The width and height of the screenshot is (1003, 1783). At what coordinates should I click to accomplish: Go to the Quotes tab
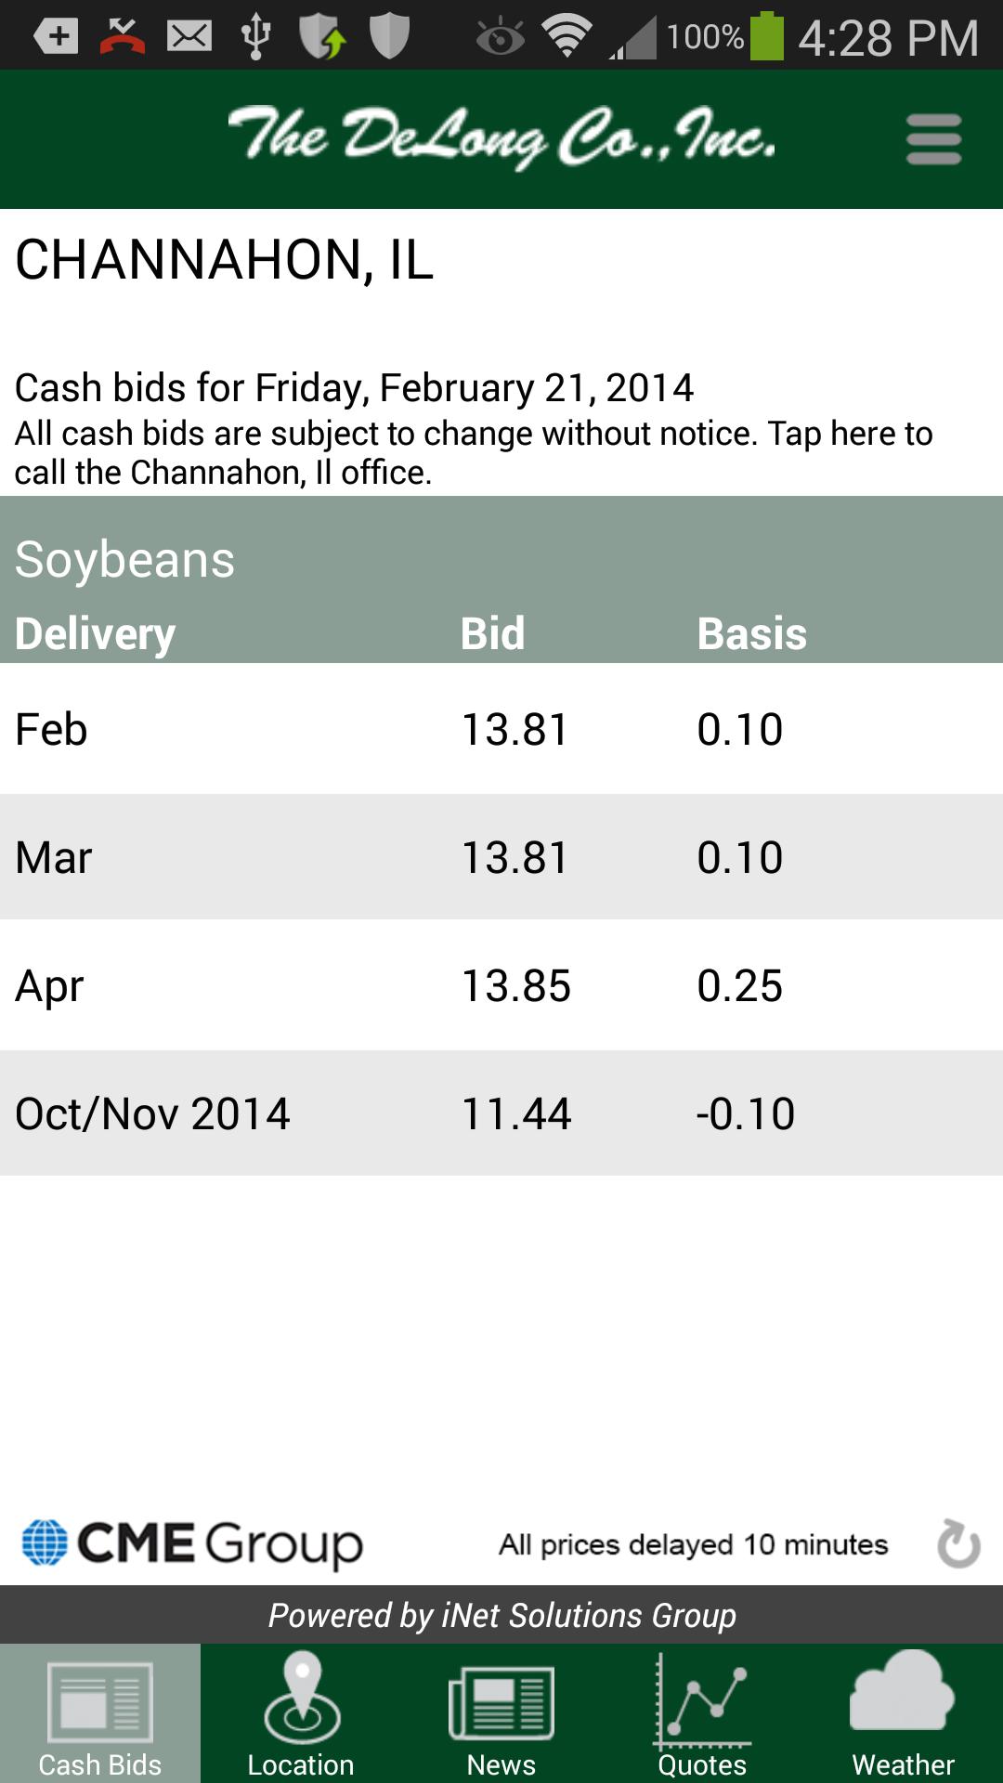pos(702,1714)
